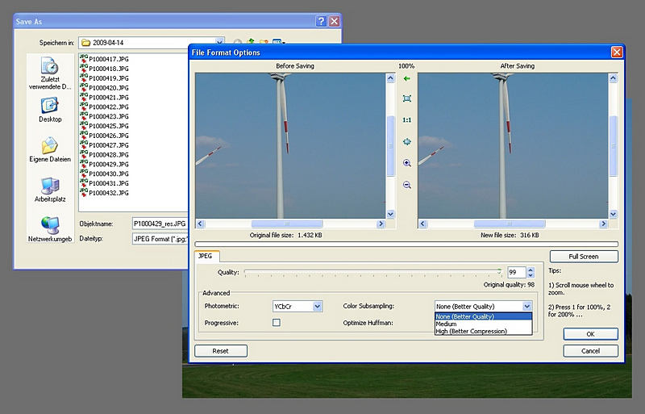Select the JPEG tab

coord(206,256)
